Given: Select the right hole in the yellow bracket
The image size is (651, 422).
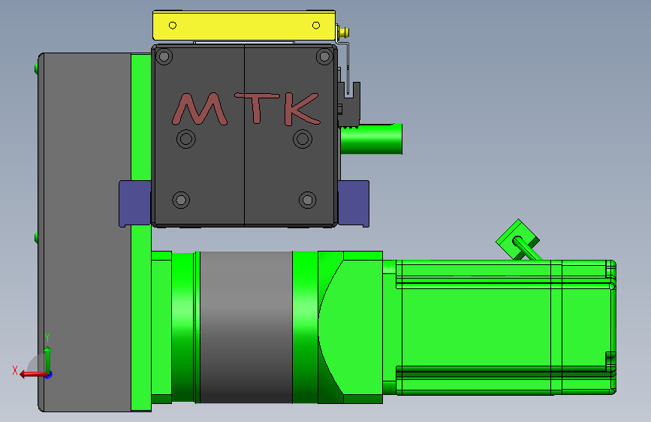Looking at the screenshot, I should tap(316, 26).
